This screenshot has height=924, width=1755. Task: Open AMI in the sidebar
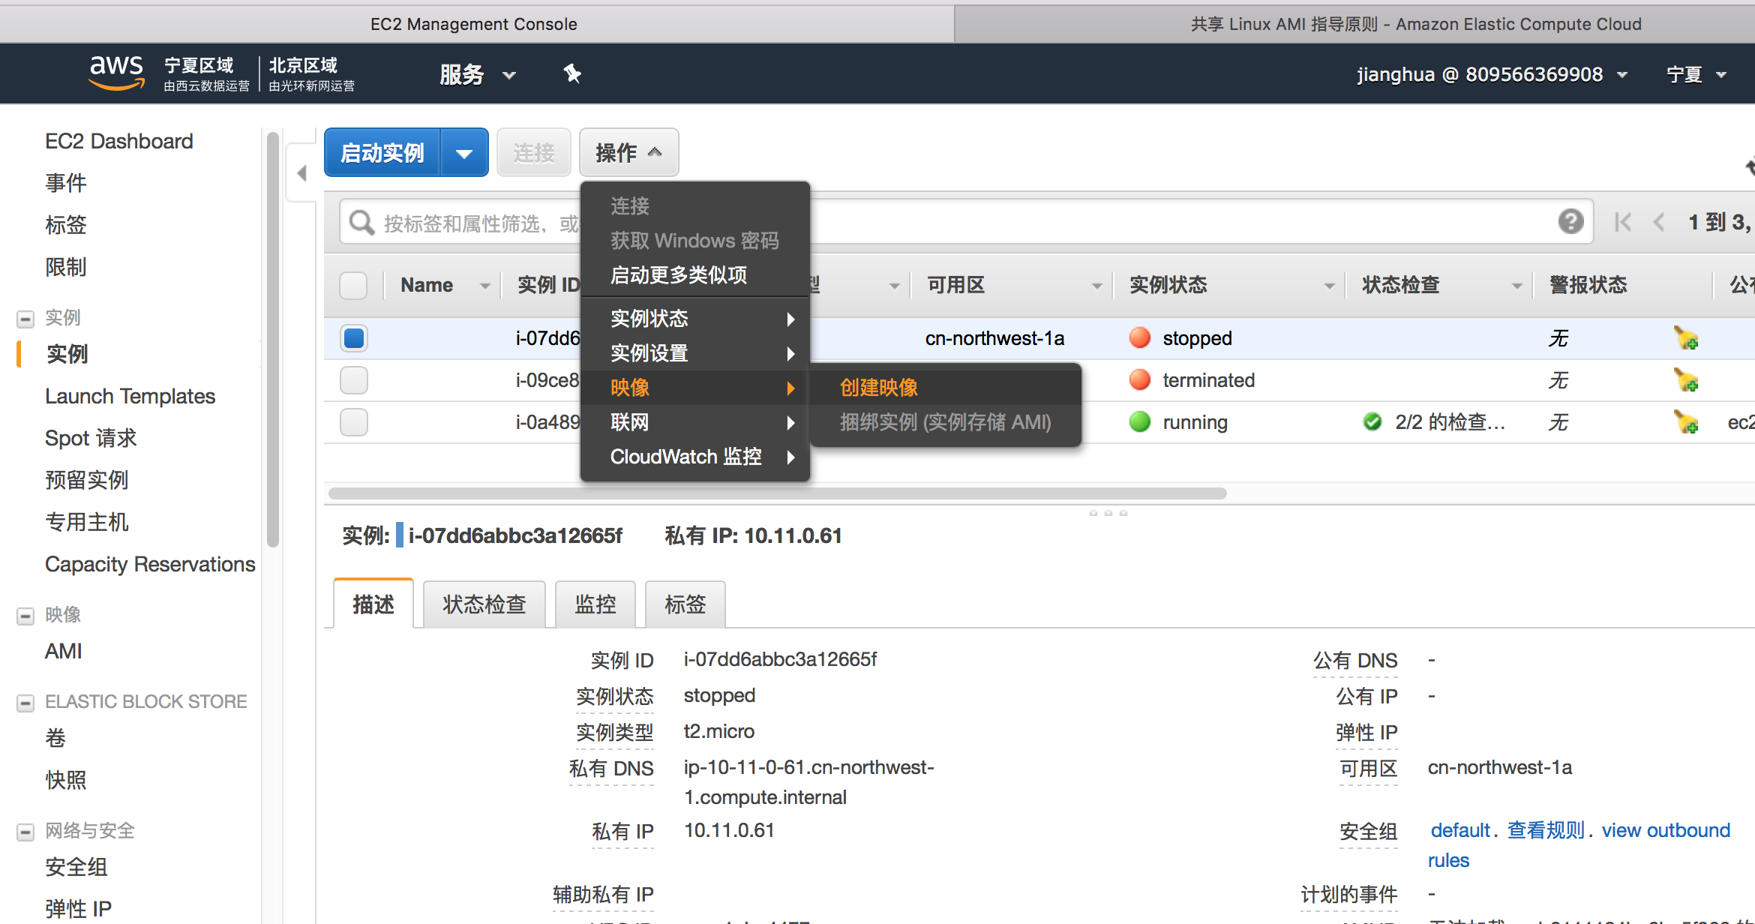click(x=64, y=651)
